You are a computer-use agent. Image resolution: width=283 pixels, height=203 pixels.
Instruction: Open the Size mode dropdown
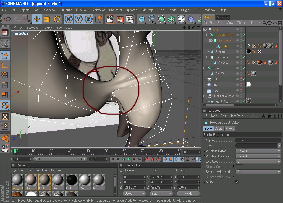coord(161,194)
